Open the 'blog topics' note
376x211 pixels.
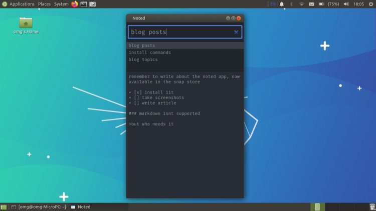point(185,59)
